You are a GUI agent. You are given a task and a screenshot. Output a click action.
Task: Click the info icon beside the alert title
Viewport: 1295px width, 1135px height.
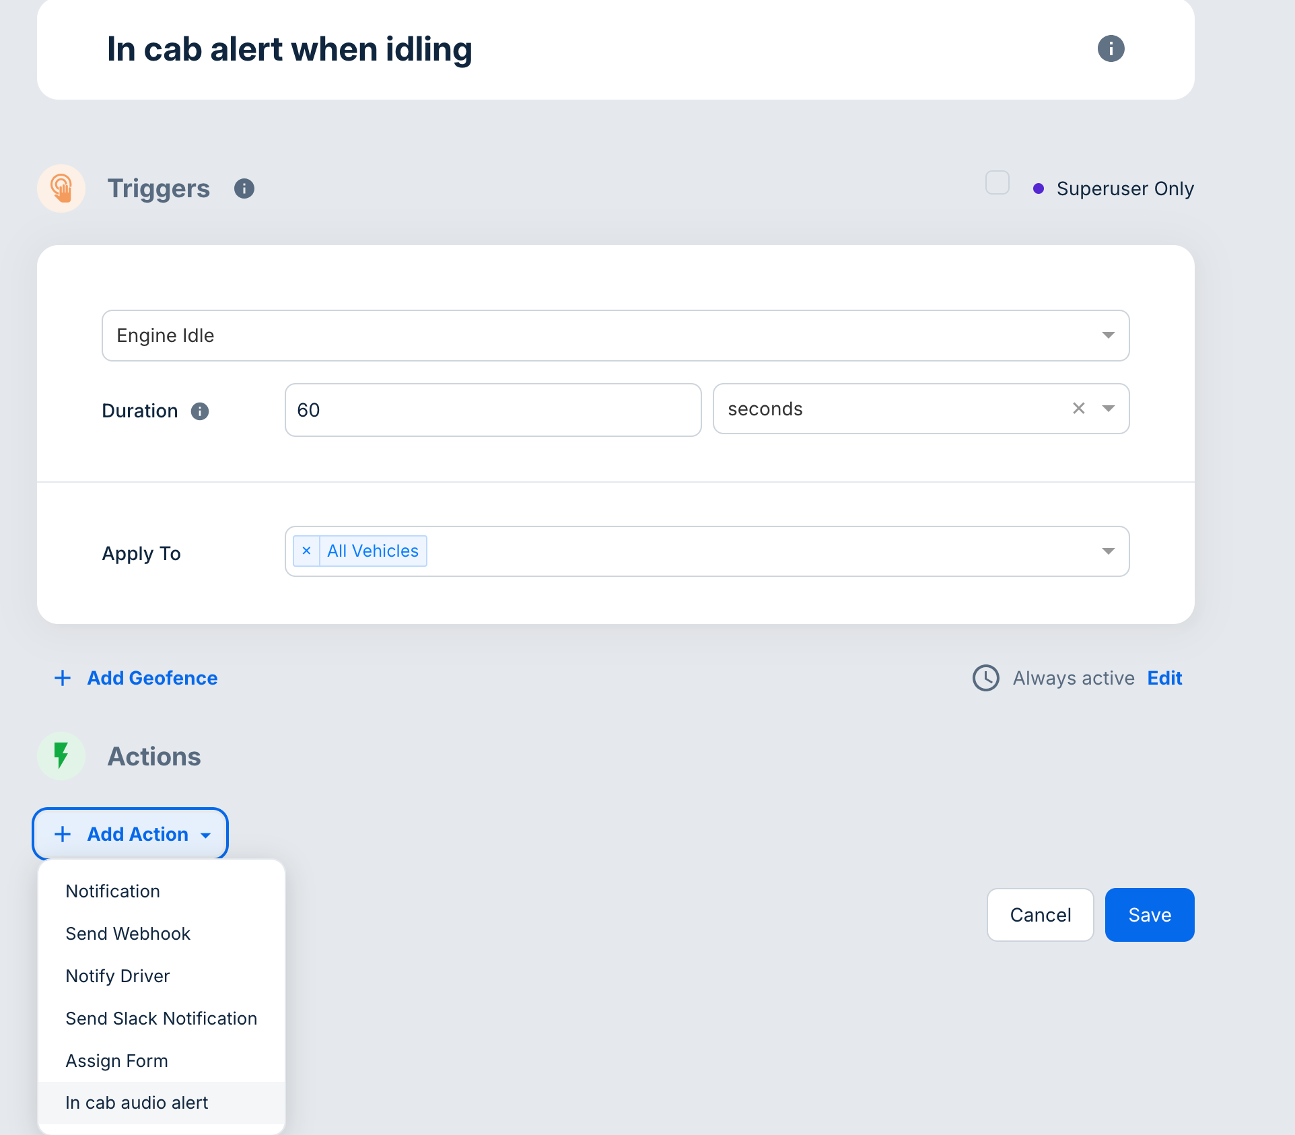pyautogui.click(x=1111, y=48)
